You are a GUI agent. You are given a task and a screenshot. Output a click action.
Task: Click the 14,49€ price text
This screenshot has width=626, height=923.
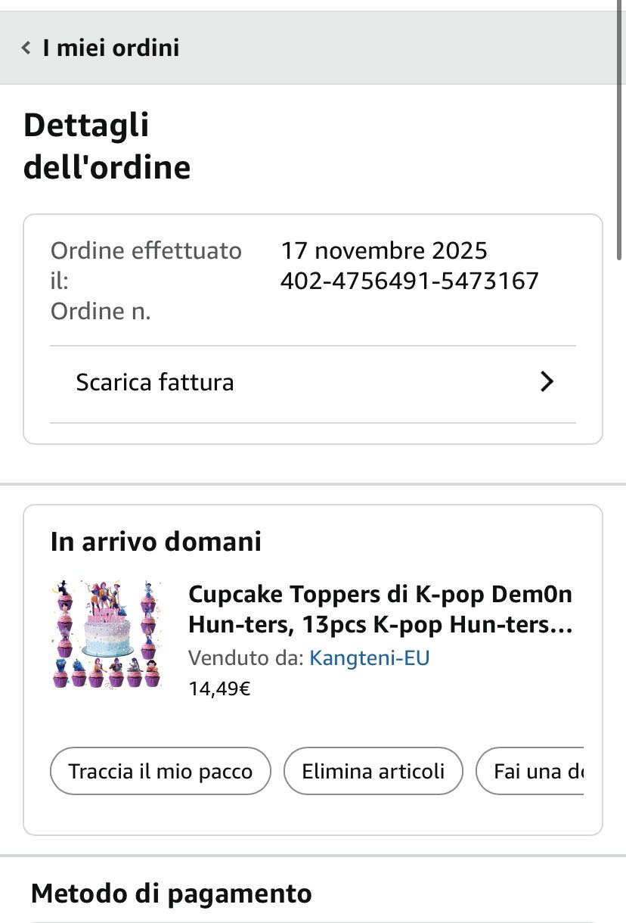(219, 689)
